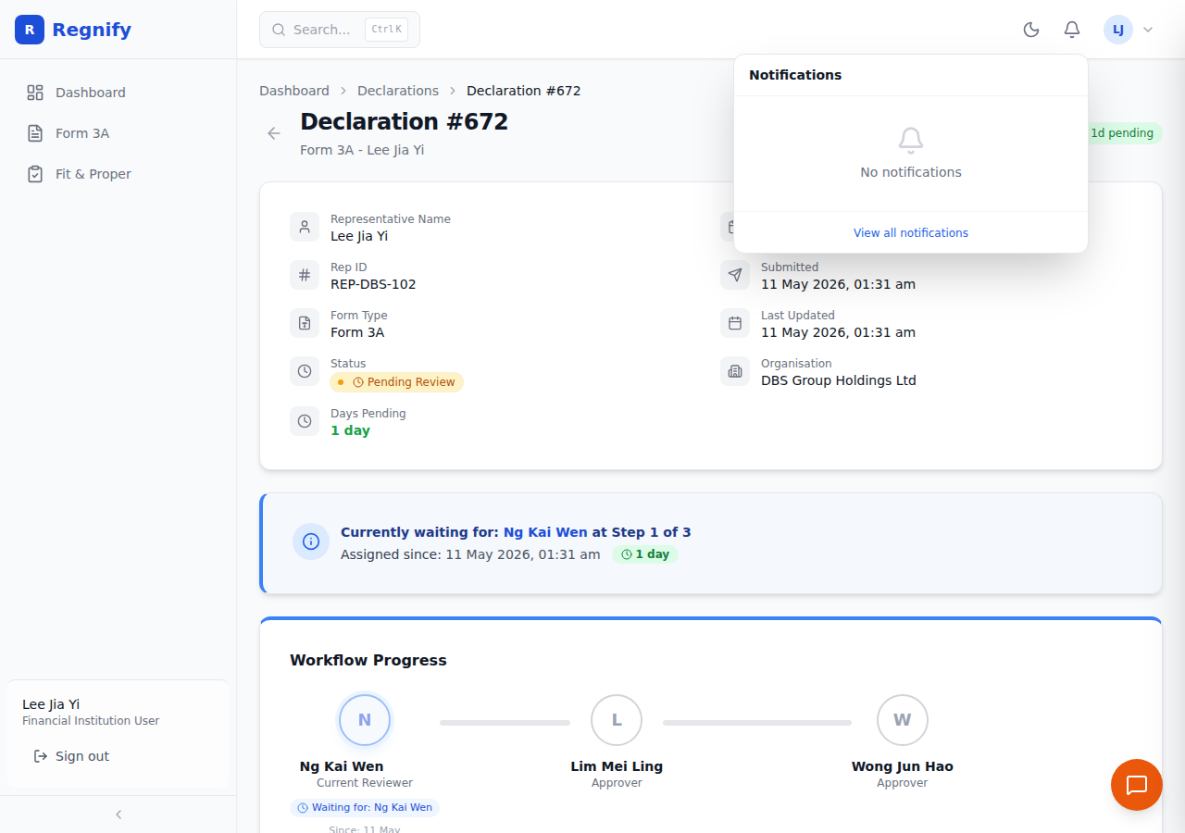This screenshot has height=833, width=1185.
Task: Click the Days Pending clock icon
Action: point(305,421)
